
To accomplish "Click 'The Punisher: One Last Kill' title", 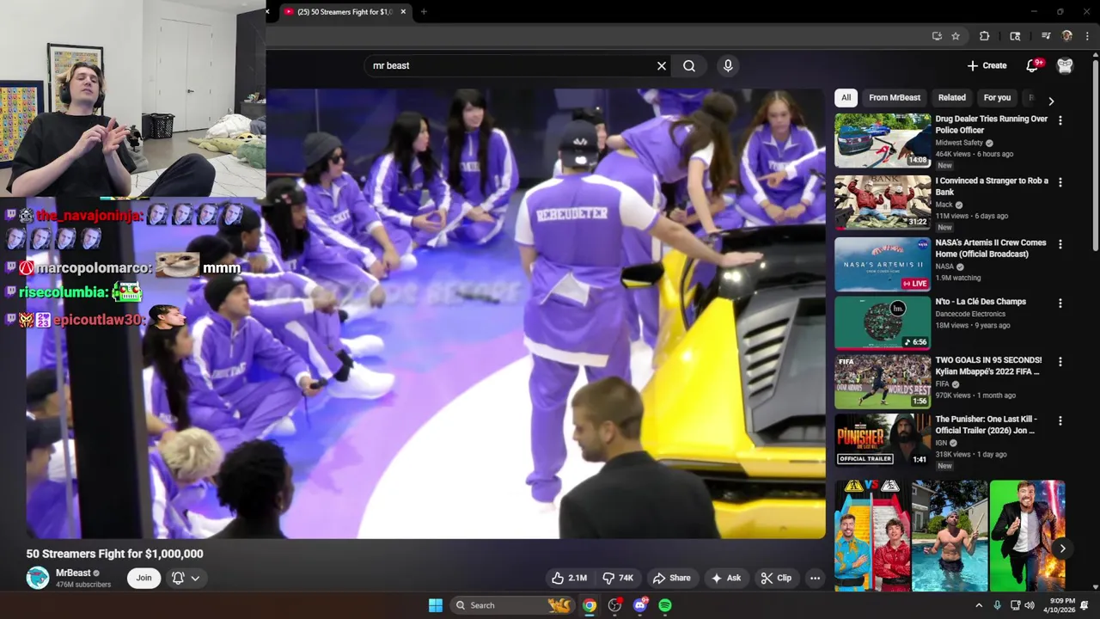I will (986, 425).
